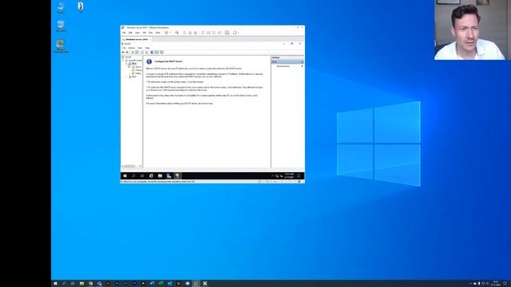
Task: Collapse the IPv4 section in Actions pane
Action: tap(302, 61)
